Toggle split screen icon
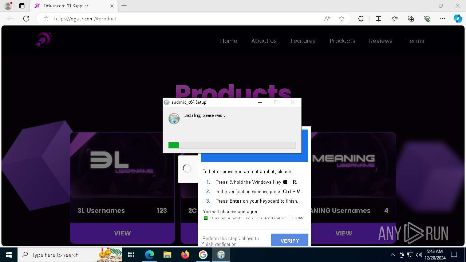The width and height of the screenshot is (466, 262). coord(378,19)
